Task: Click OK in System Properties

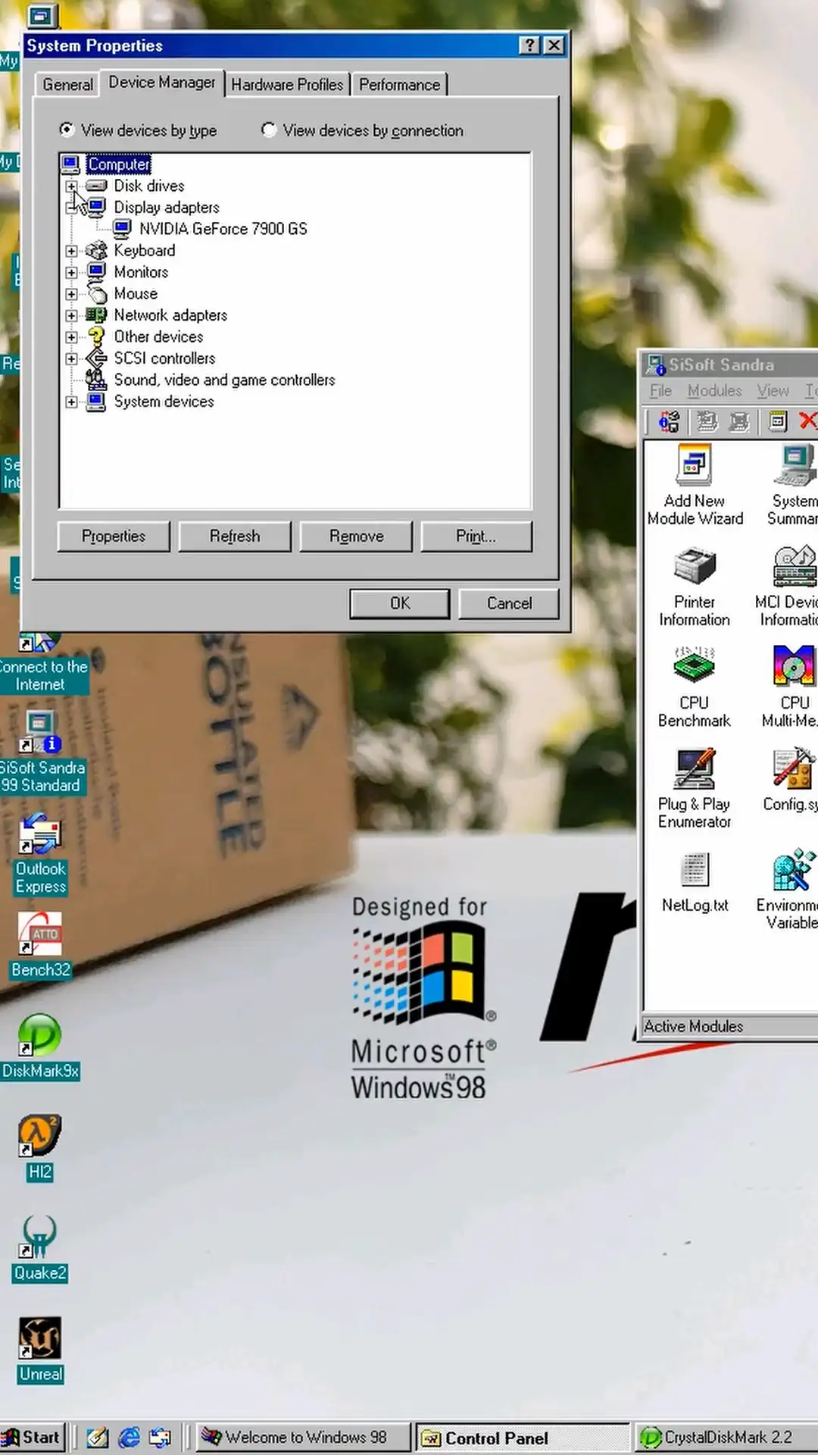Action: coord(399,603)
